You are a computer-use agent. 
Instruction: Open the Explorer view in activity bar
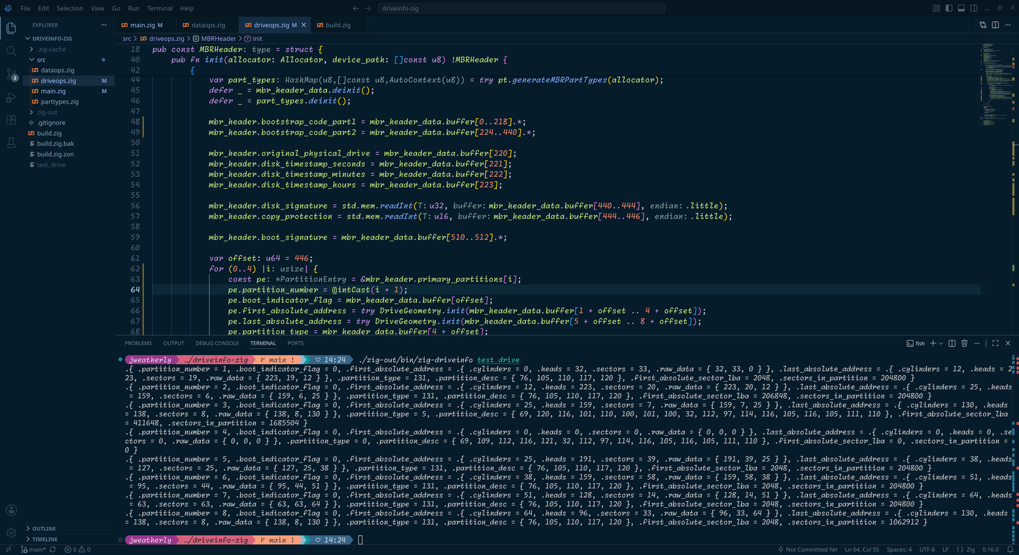(11, 28)
